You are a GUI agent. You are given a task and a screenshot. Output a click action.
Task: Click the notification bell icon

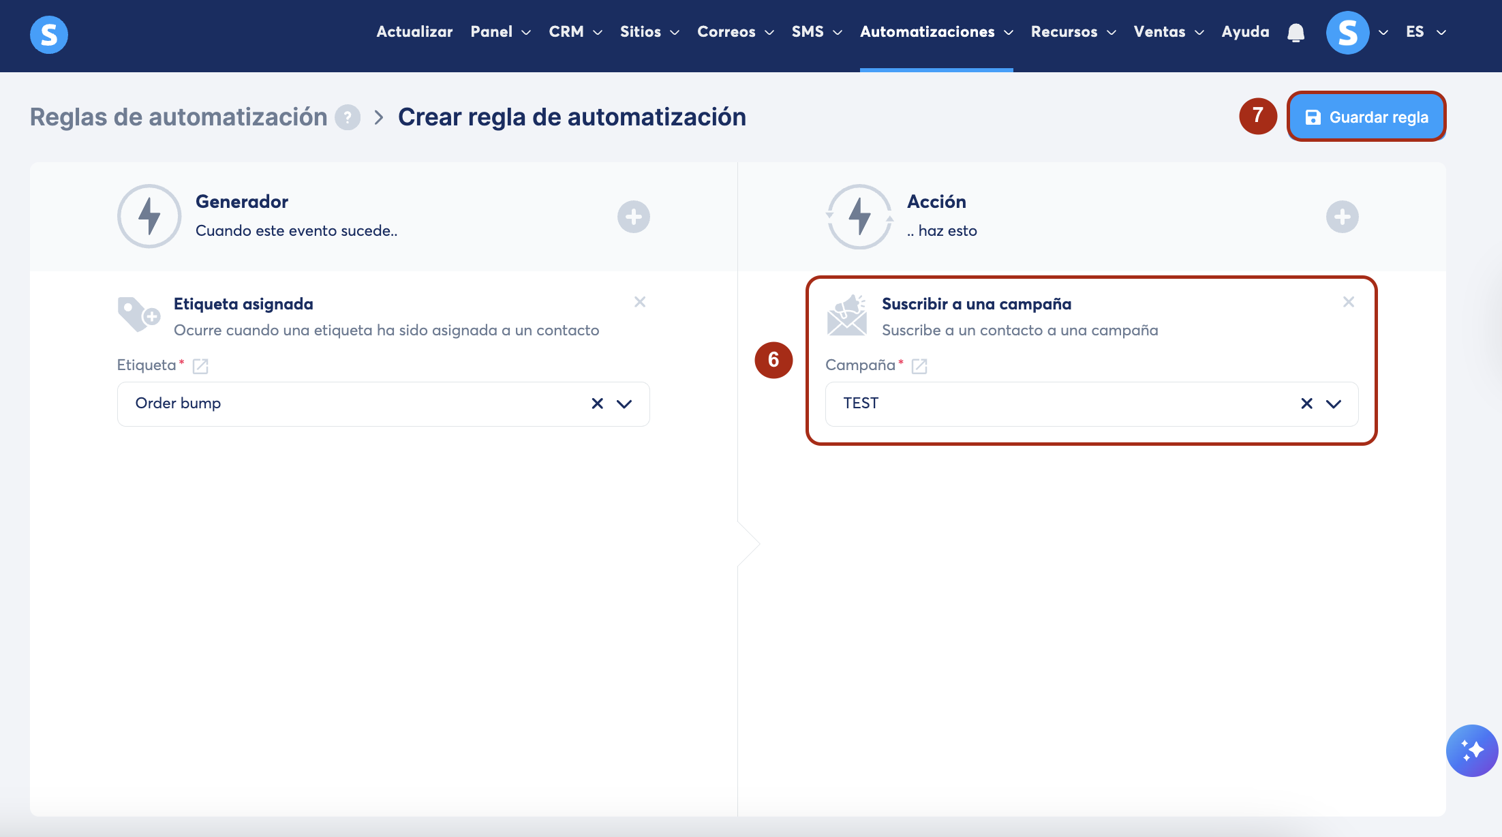click(x=1296, y=33)
